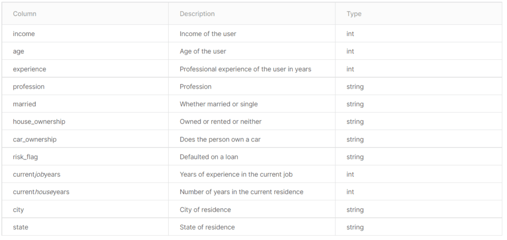Click the string type in the state row

[355, 227]
